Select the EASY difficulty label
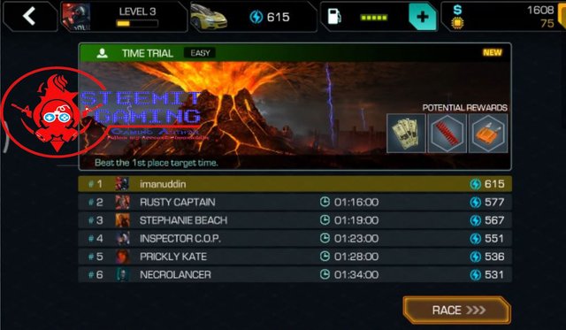Viewport: 566px width, 330px height. click(200, 53)
